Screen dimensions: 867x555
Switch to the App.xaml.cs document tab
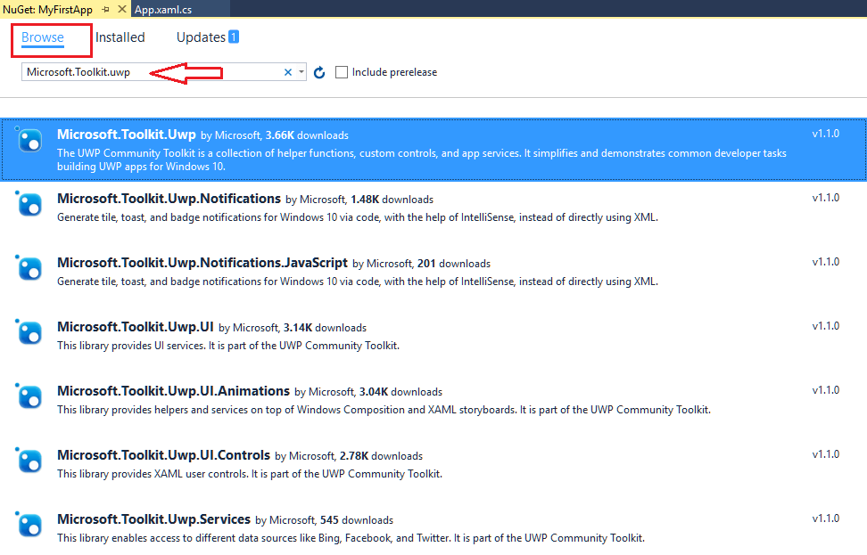(163, 10)
